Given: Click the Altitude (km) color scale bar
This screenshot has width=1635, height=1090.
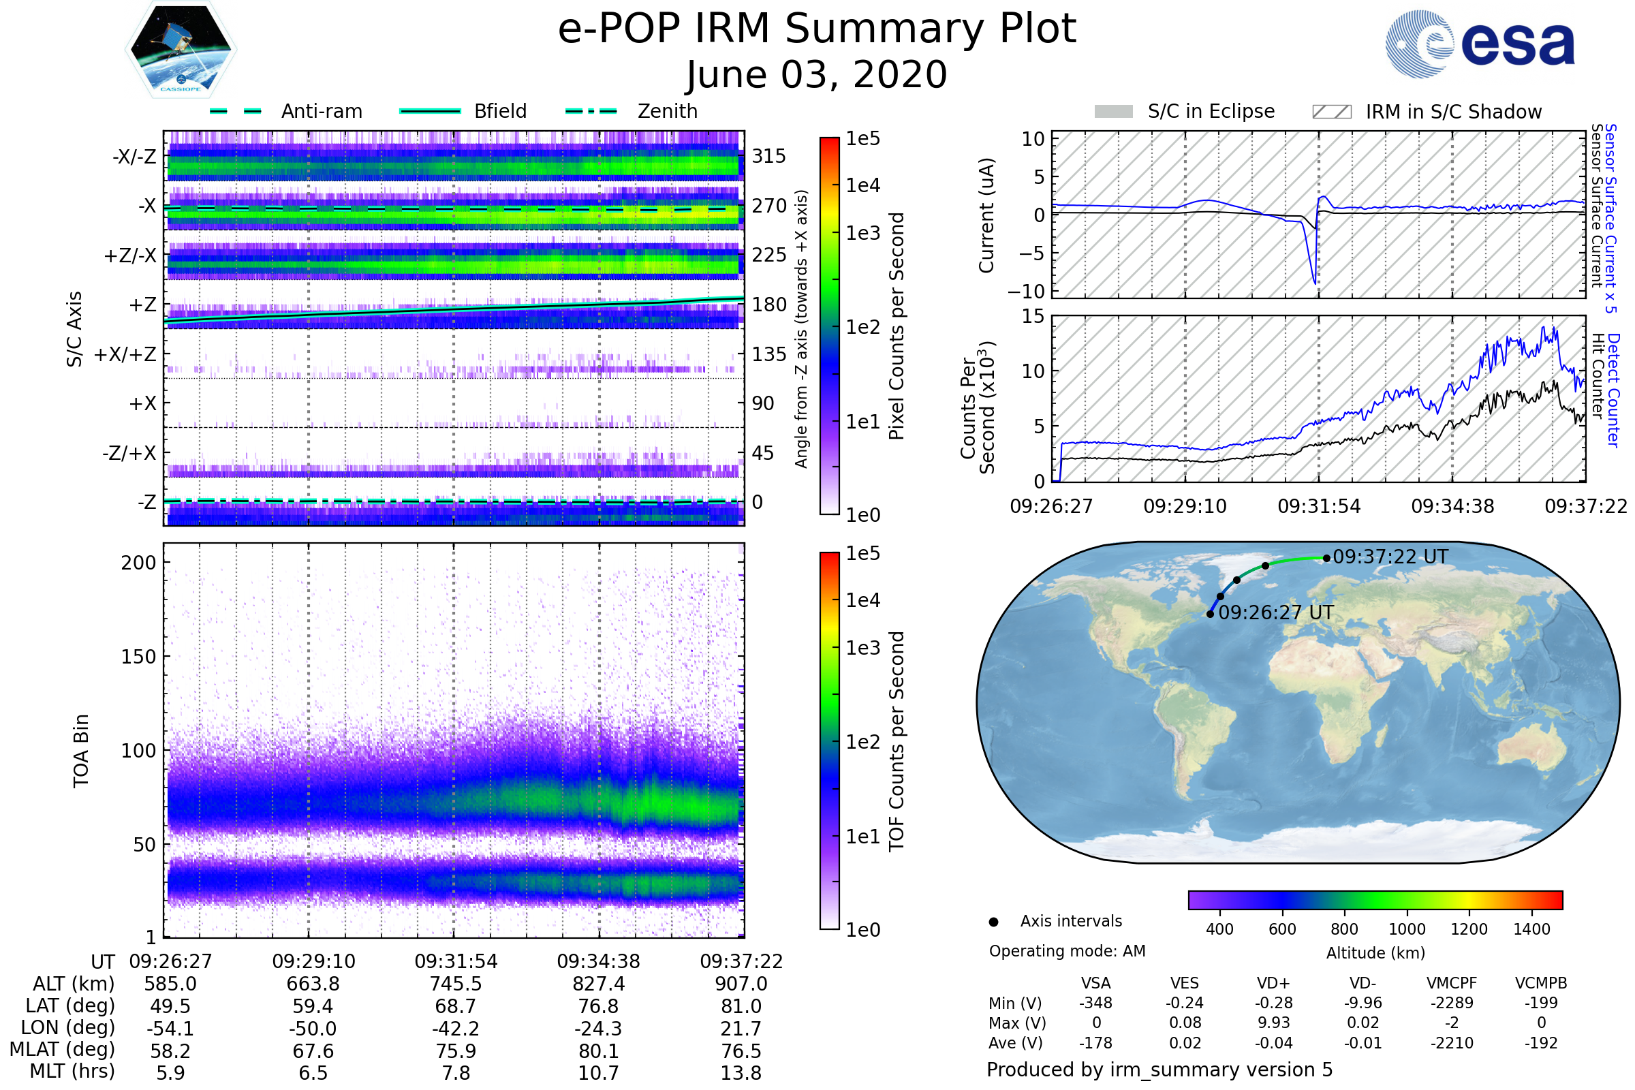Looking at the screenshot, I should [x=1375, y=900].
